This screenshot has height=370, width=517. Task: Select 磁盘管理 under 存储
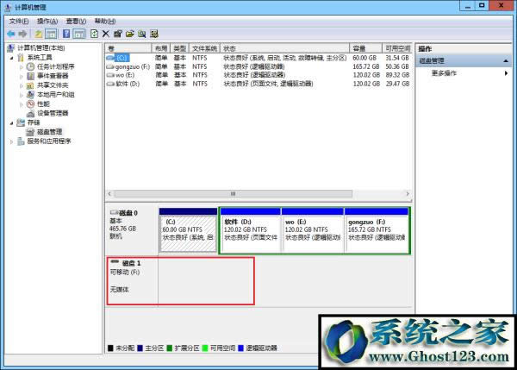tap(47, 132)
